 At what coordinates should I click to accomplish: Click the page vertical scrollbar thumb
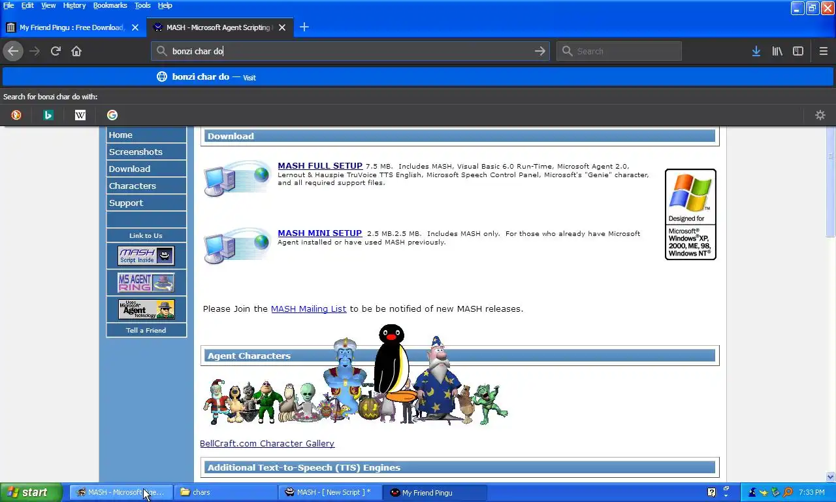831,183
